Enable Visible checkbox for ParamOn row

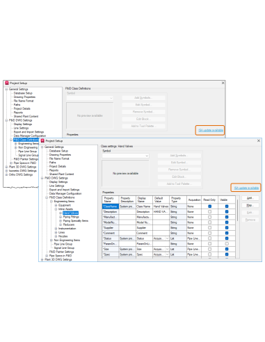pos(227,244)
